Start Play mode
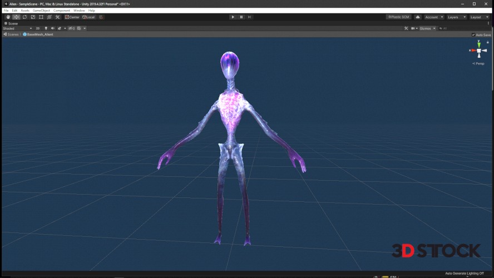This screenshot has height=278, width=494. pyautogui.click(x=233, y=17)
